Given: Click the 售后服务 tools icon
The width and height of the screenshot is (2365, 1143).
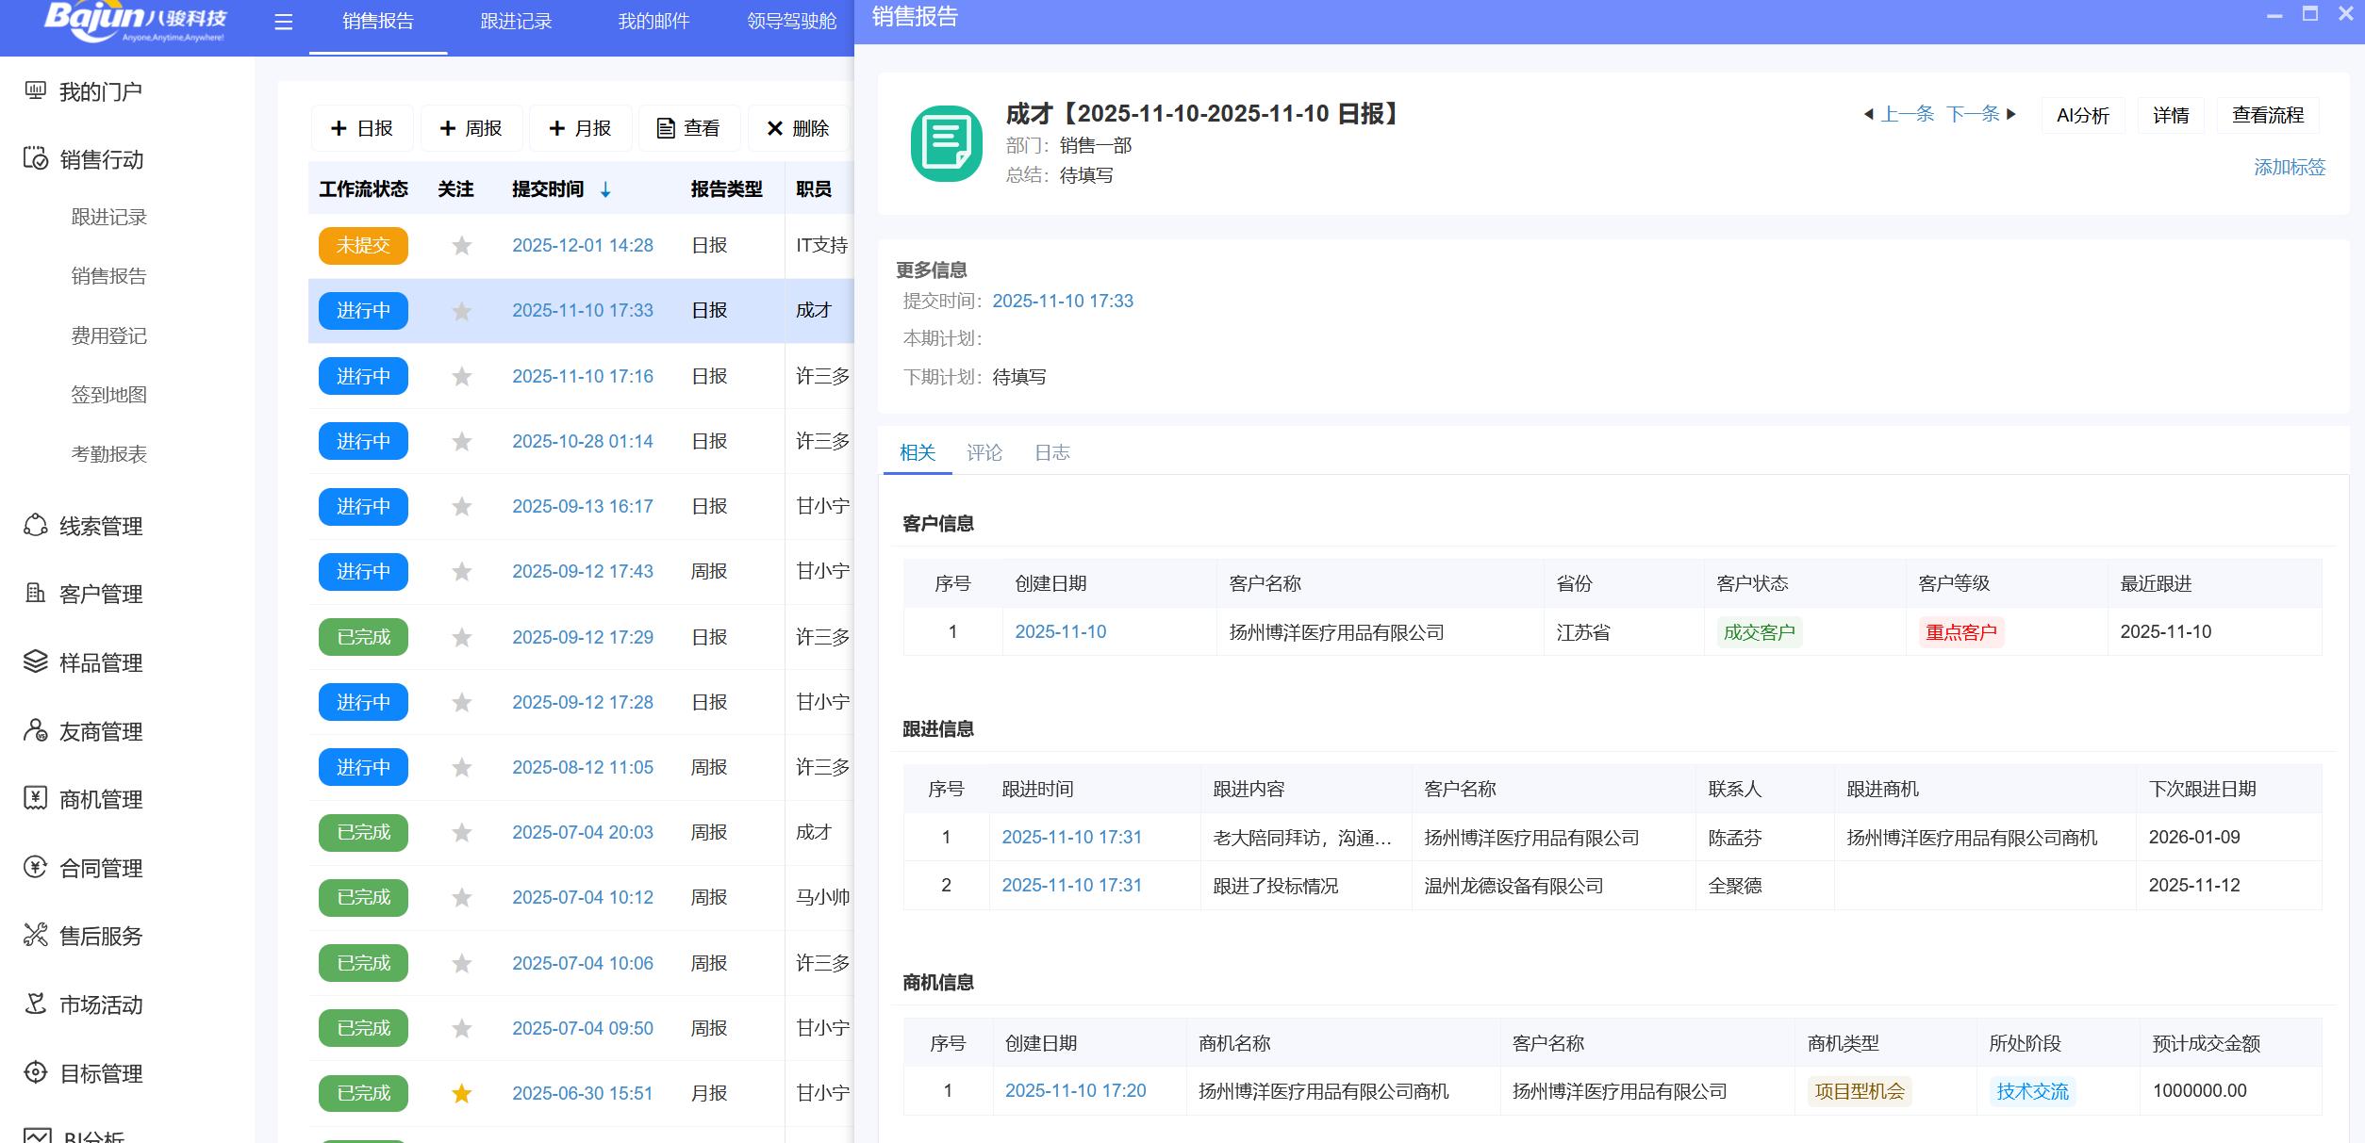Looking at the screenshot, I should pos(35,935).
